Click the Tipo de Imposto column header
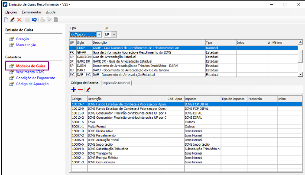 point(234,99)
